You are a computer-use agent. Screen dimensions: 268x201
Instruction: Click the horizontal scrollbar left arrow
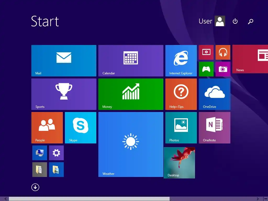click(x=6, y=199)
